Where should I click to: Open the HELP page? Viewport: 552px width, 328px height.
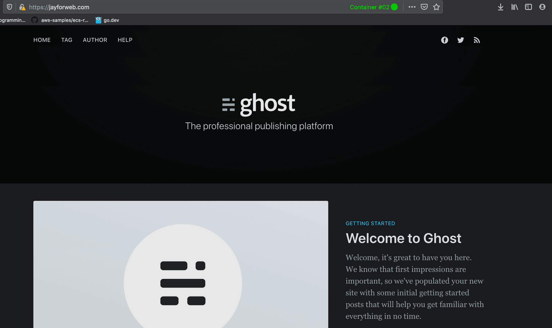coord(125,40)
